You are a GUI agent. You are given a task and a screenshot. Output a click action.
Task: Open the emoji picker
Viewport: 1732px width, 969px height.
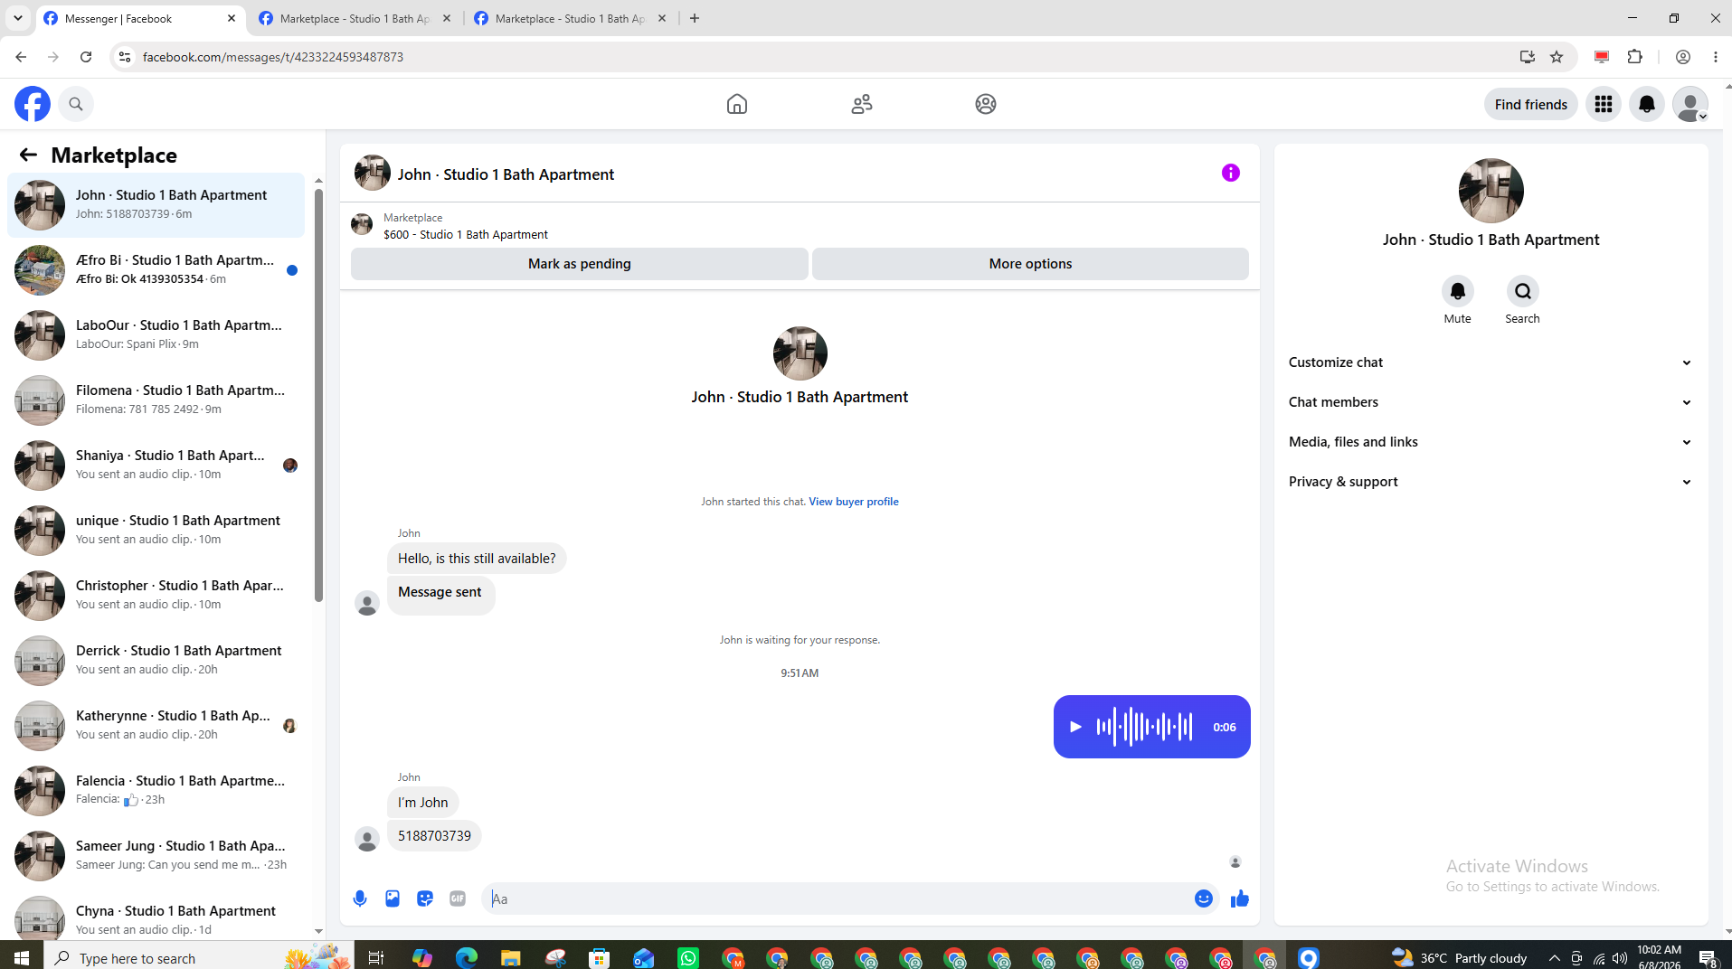(1204, 898)
